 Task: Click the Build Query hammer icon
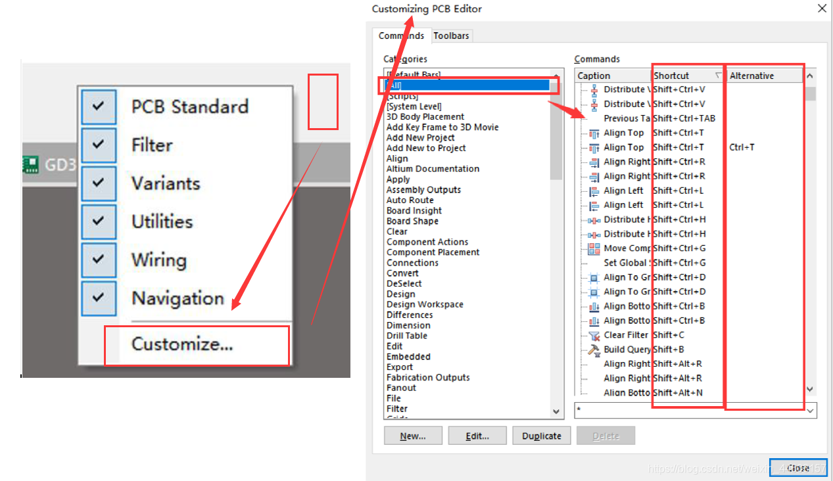(x=594, y=350)
